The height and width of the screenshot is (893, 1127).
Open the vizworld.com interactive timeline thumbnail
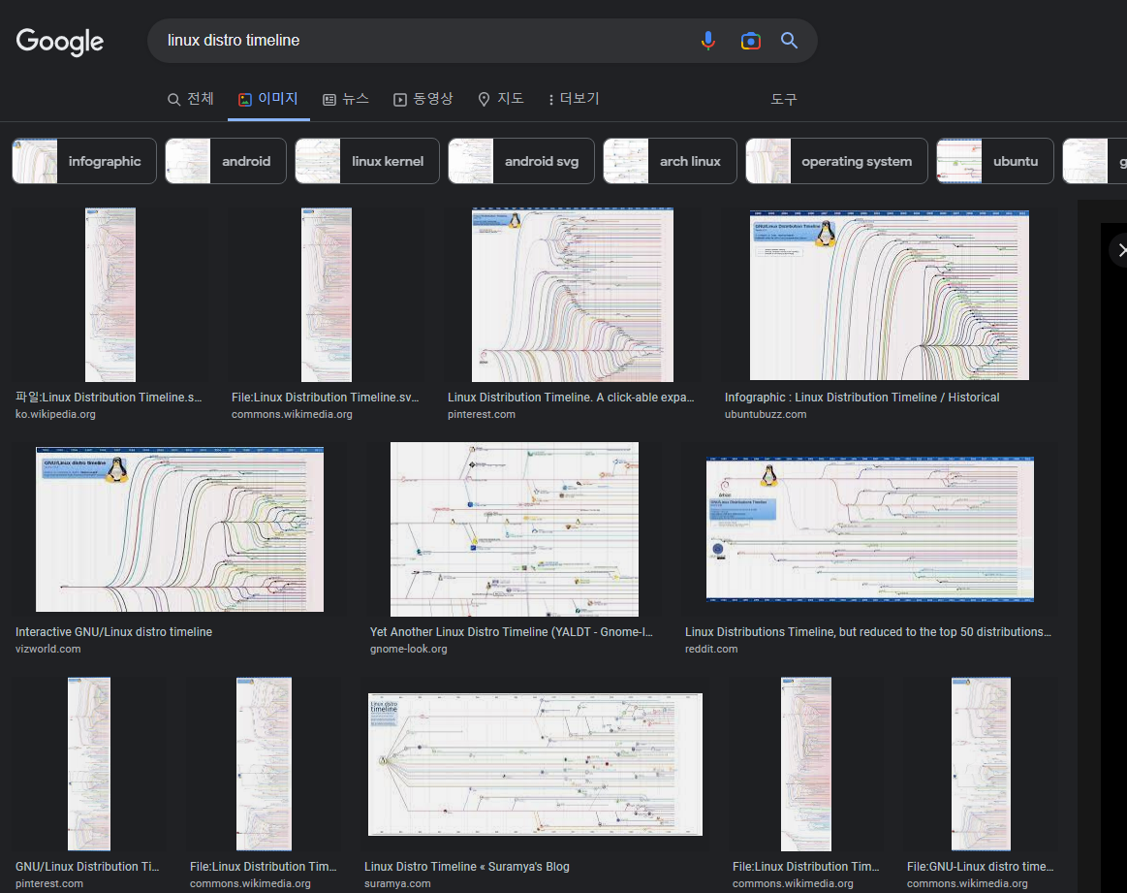(179, 529)
